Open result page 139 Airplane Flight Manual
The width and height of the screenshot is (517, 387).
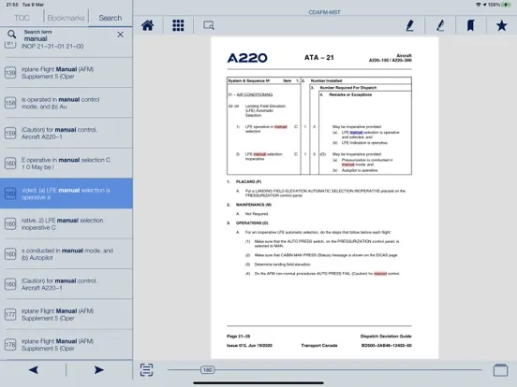tap(66, 73)
